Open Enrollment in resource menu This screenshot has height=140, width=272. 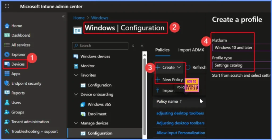click(97, 114)
